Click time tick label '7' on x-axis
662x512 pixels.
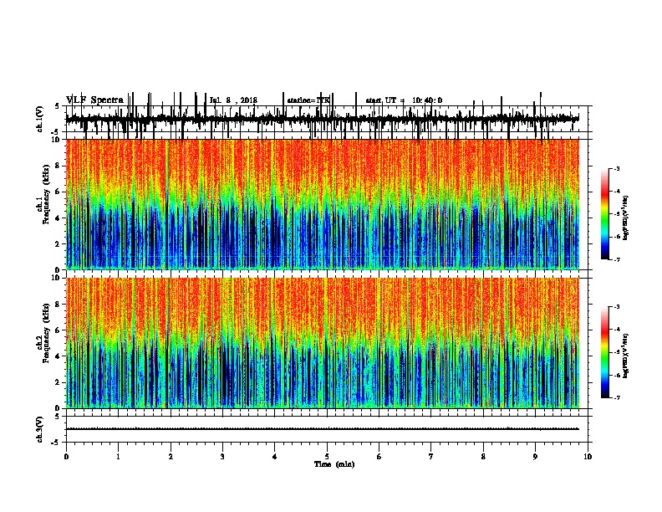click(x=431, y=457)
